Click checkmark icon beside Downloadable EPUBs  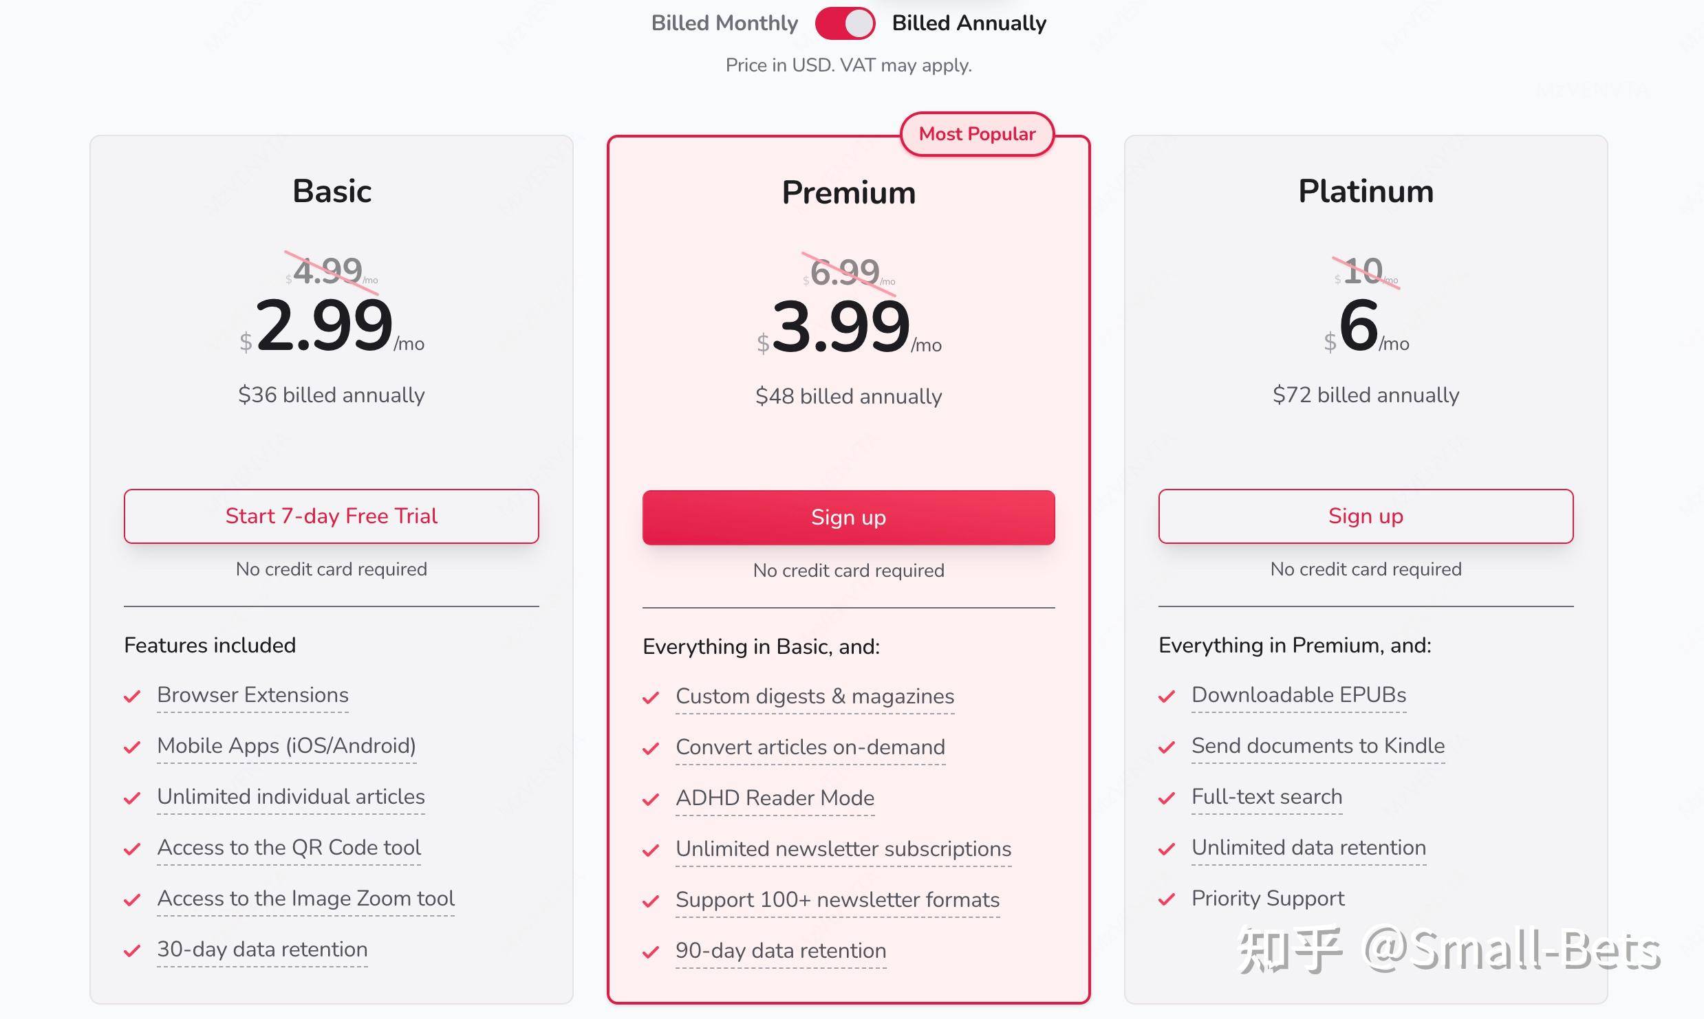pos(1167,697)
